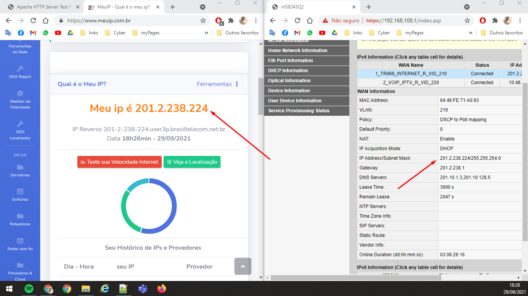Select 2_VOIP_IPTV_R_VID_220 WAN row
528x296 pixels.
tap(440, 83)
